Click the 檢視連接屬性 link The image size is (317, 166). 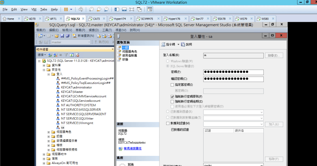pyautogui.click(x=130, y=149)
